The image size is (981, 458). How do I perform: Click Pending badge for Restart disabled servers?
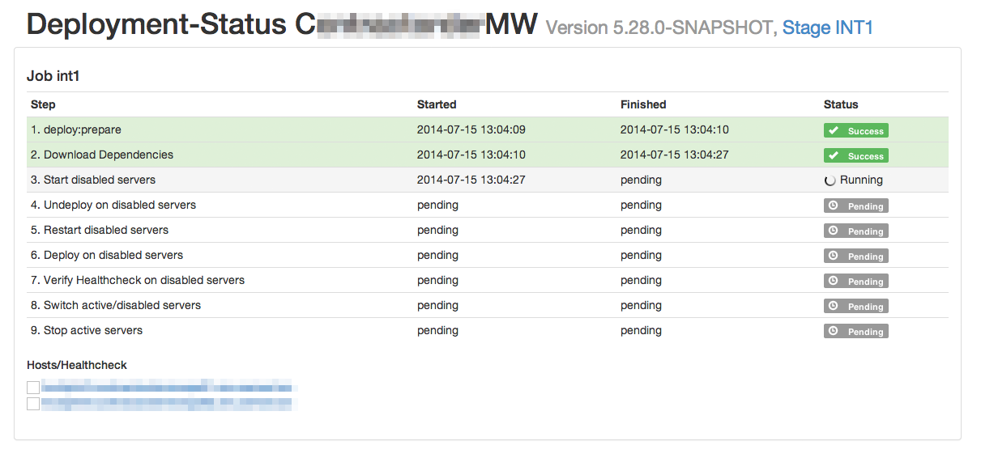(x=855, y=231)
